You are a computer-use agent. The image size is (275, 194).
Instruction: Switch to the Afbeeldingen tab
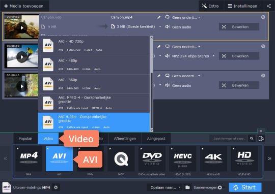click(125, 139)
